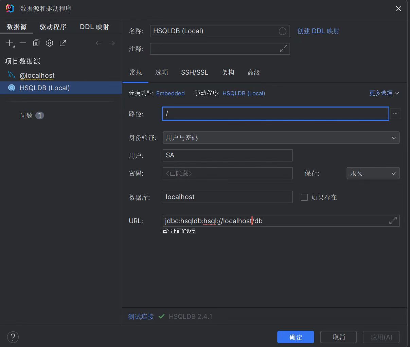The height and width of the screenshot is (347, 410).
Task: Go back with left arrow icon
Action: [x=99, y=43]
